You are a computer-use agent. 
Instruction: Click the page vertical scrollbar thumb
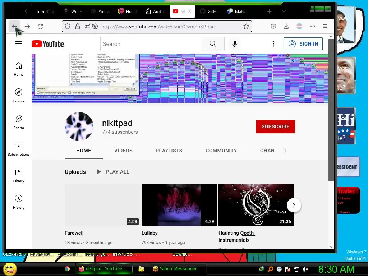click(331, 110)
